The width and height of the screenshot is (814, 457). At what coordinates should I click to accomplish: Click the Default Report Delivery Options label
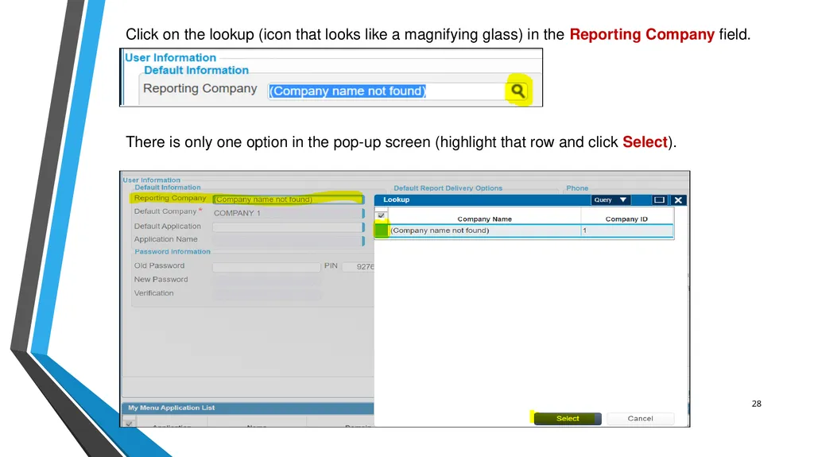coord(448,188)
